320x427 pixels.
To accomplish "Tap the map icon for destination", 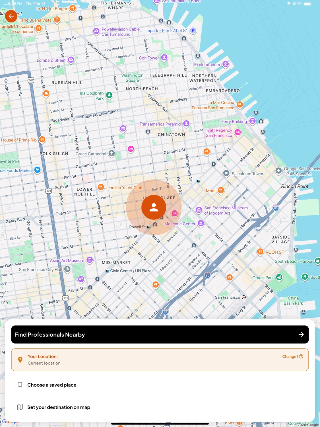I will click(20, 407).
